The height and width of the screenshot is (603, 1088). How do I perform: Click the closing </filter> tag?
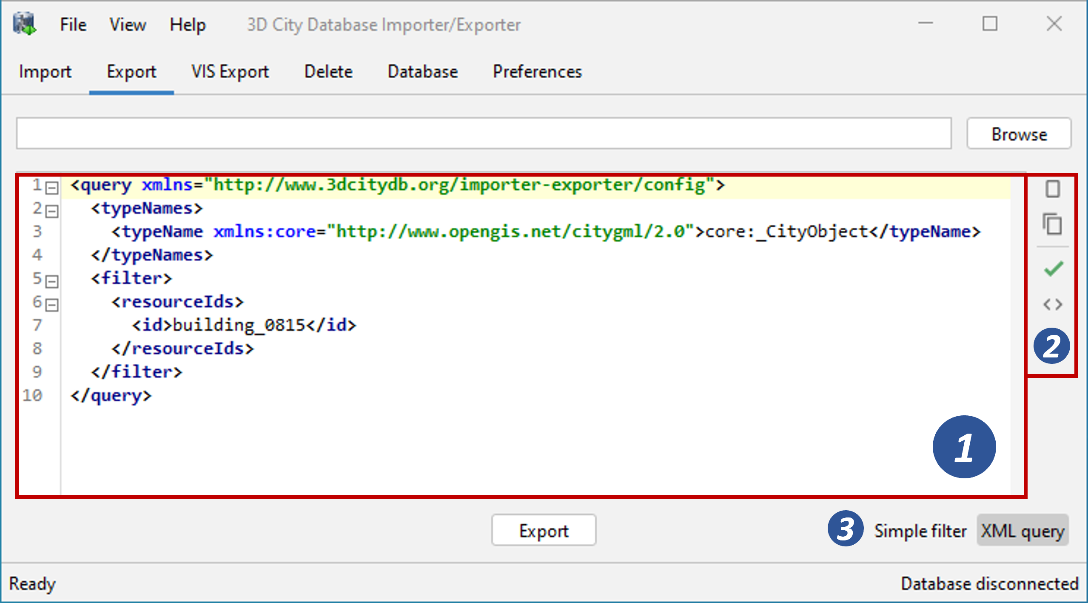click(137, 372)
